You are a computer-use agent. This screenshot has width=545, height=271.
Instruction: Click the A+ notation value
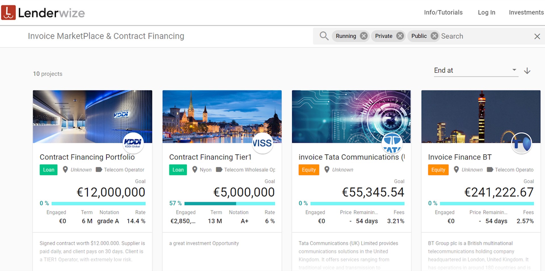pyautogui.click(x=244, y=221)
